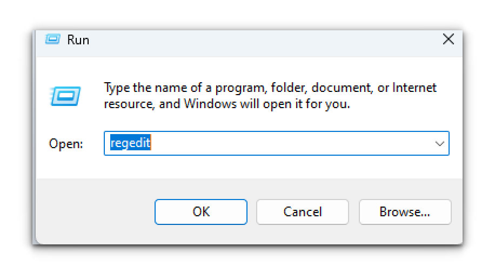Cancel the Run dialog
Screen dimensions: 495x279
(x=303, y=212)
